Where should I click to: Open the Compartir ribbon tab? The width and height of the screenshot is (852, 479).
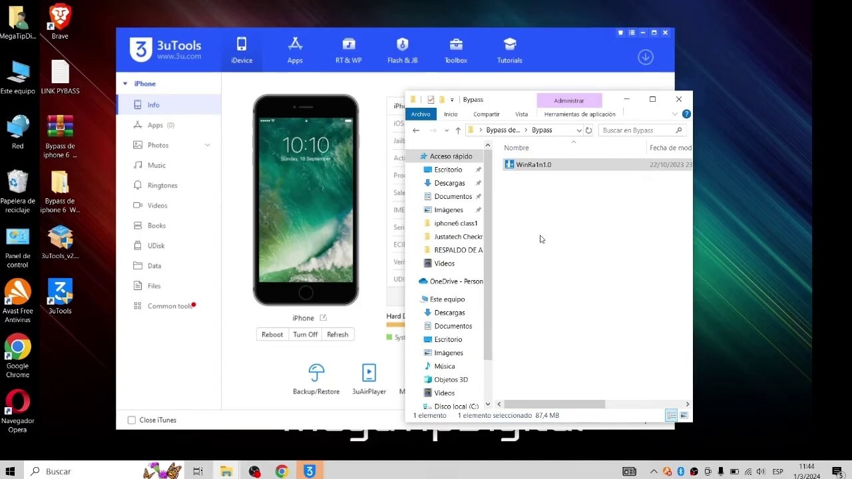(x=487, y=114)
